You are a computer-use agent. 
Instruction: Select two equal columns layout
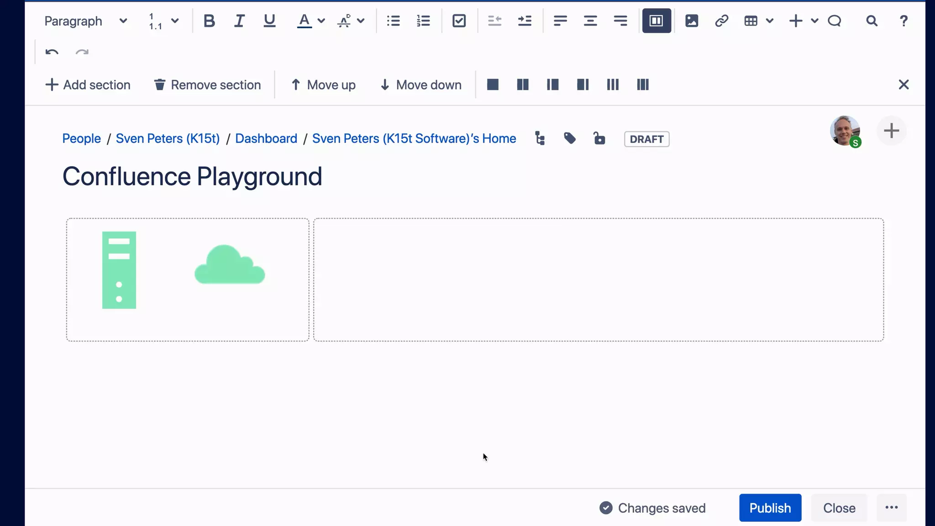(523, 84)
